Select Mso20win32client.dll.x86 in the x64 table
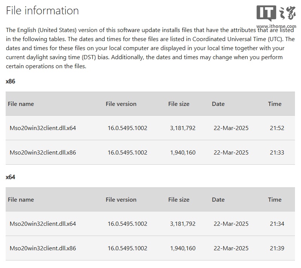Image resolution: width=301 pixels, height=268 pixels. click(x=43, y=248)
